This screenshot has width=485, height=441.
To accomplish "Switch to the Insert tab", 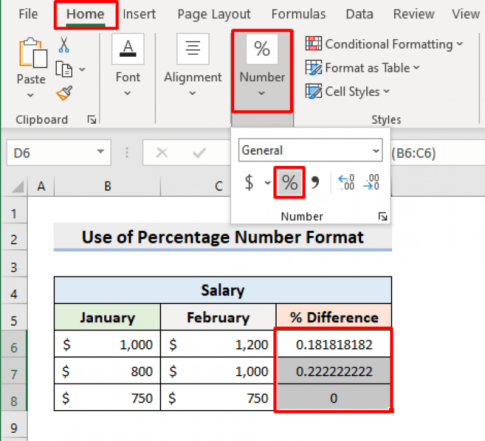I will (x=139, y=15).
